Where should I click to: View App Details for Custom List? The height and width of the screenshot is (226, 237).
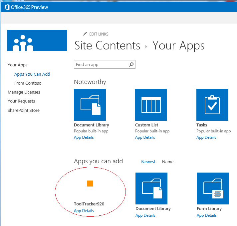145,137
